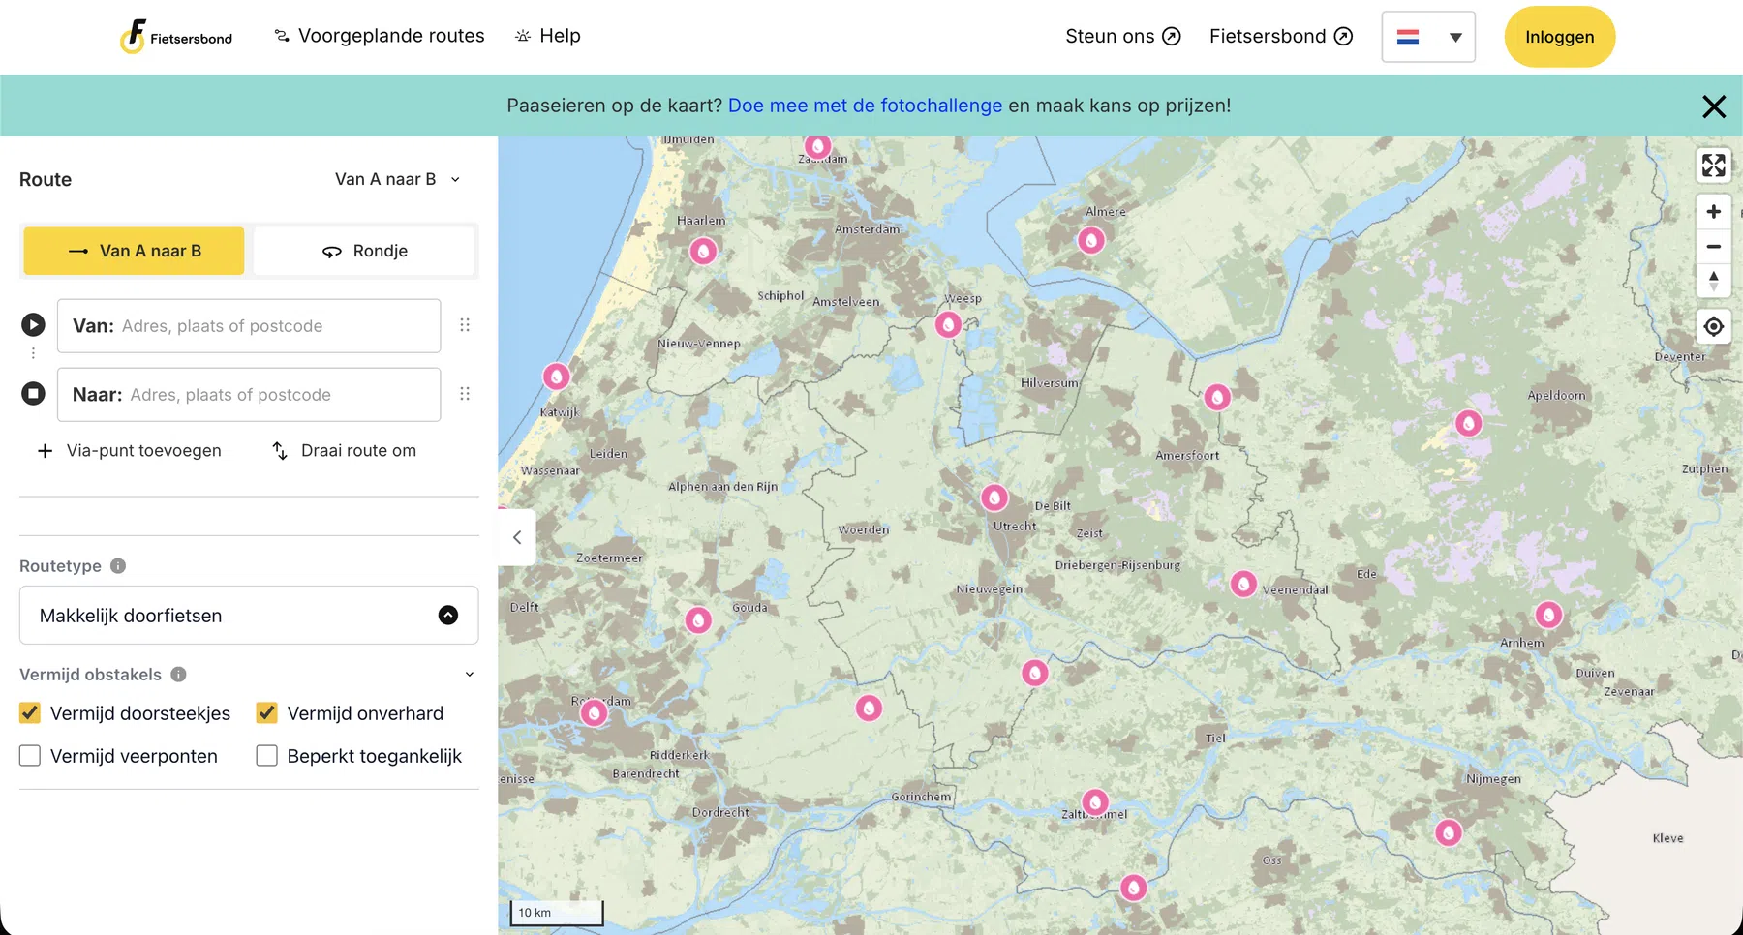Click the pink marker near Veenendaal
This screenshot has width=1743, height=935.
coord(1243,584)
